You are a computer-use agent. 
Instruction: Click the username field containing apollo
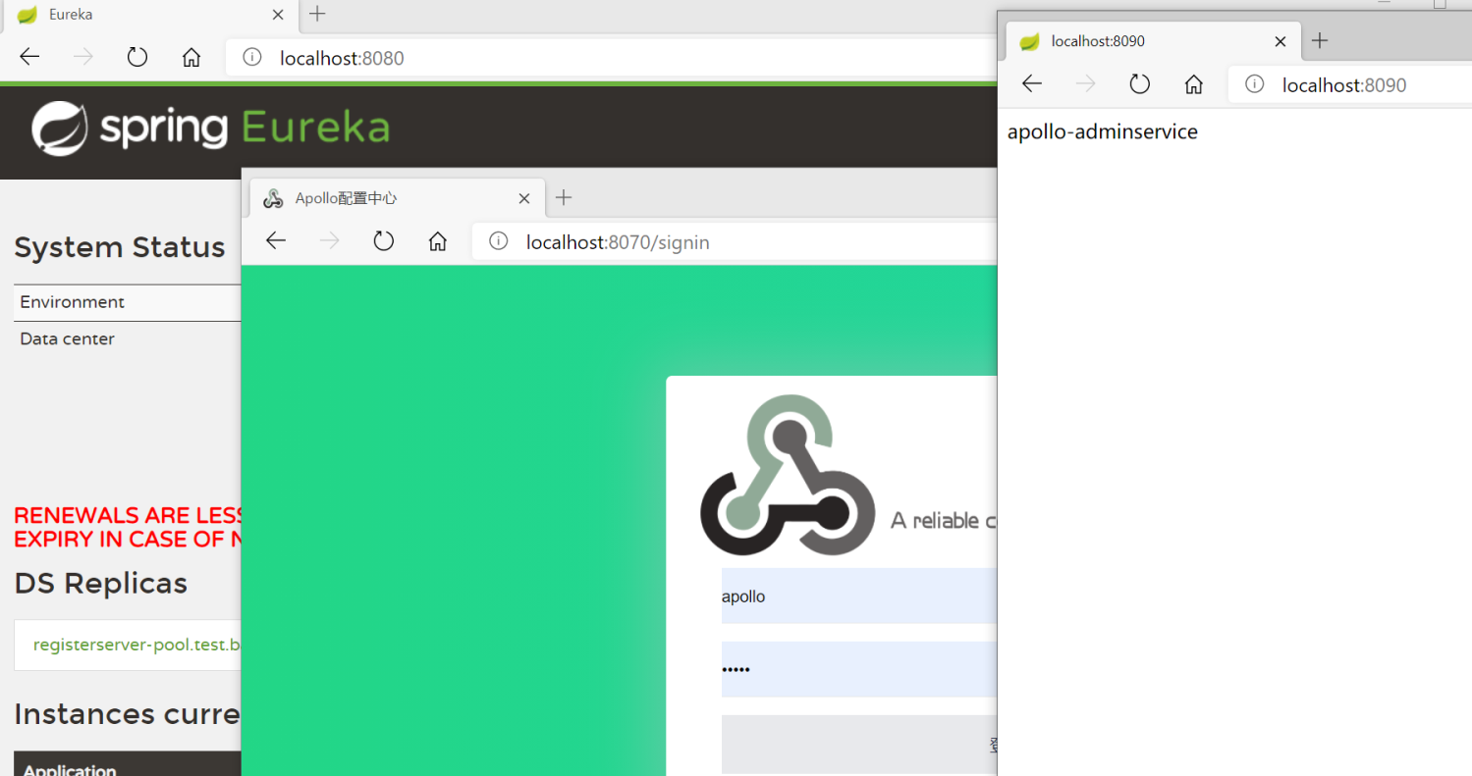pyautogui.click(x=859, y=595)
